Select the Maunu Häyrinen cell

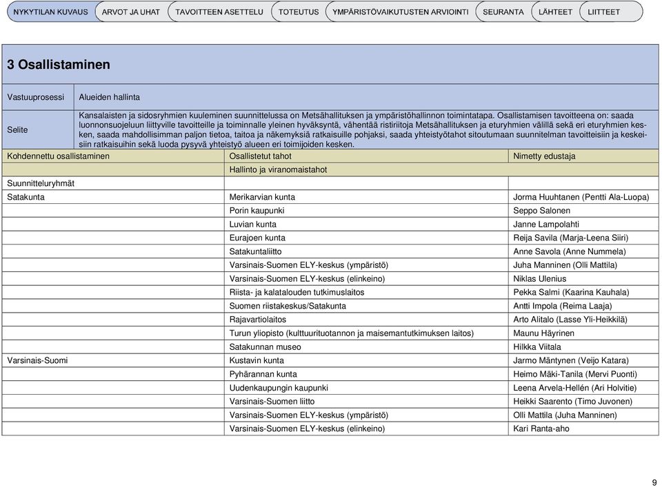(583, 333)
